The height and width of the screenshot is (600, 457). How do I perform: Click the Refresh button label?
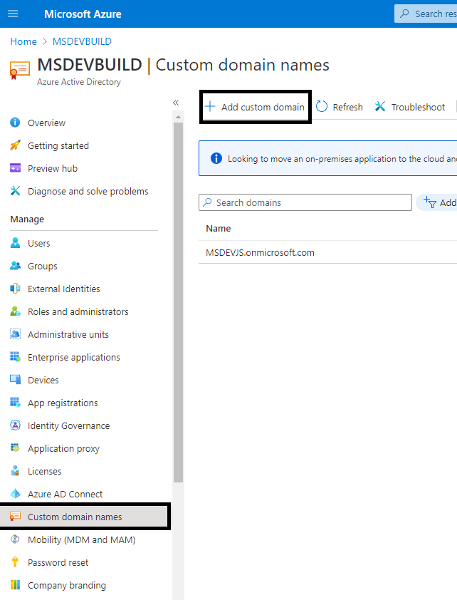(347, 107)
